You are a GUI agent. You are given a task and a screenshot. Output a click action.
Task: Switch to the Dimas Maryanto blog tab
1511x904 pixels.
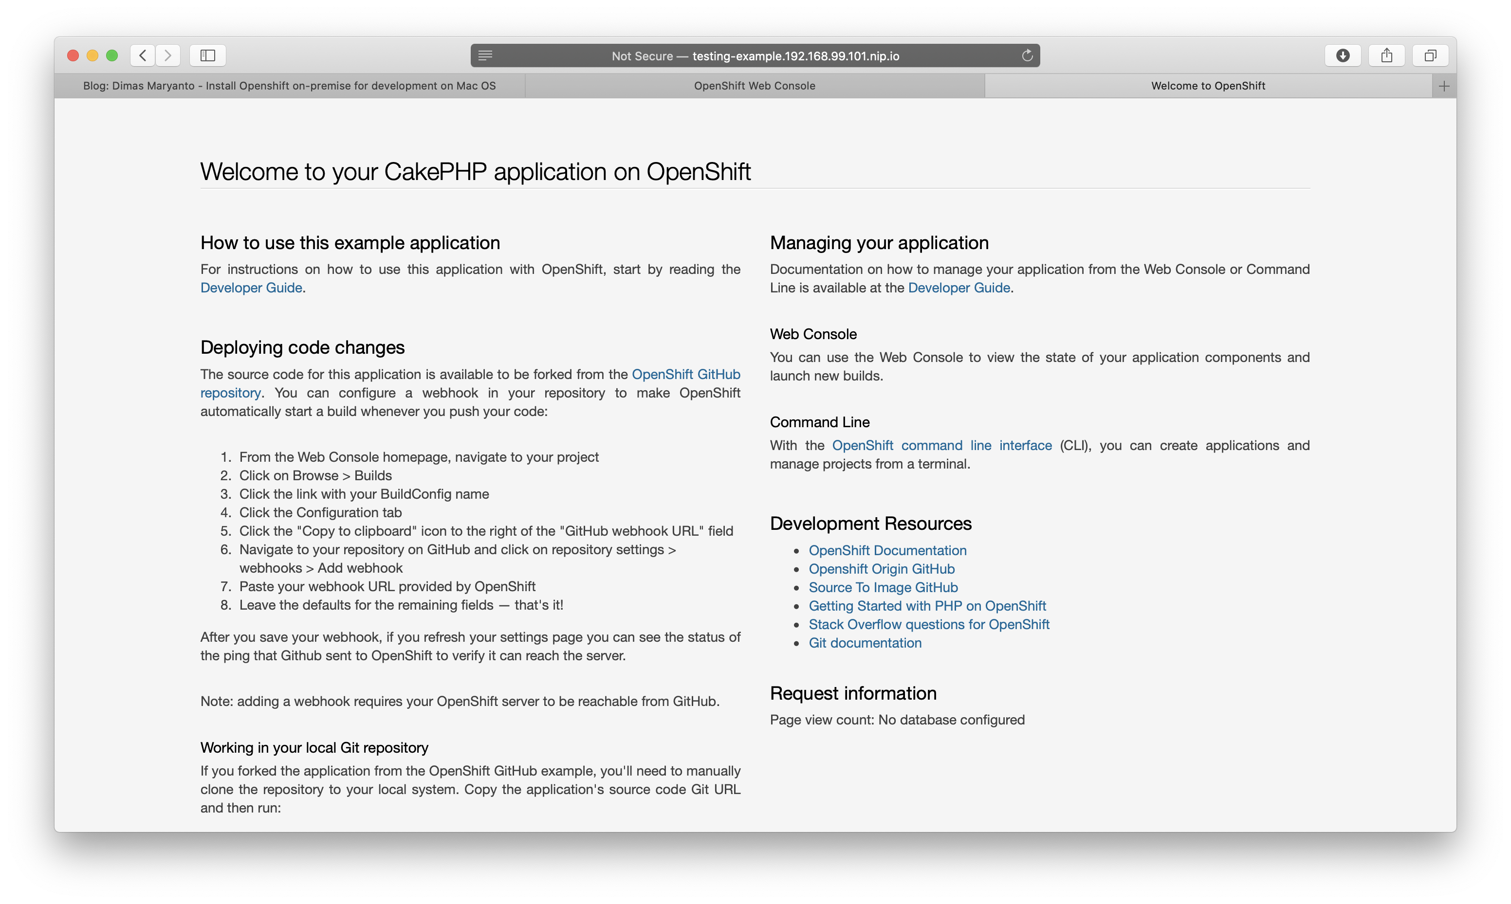click(290, 86)
